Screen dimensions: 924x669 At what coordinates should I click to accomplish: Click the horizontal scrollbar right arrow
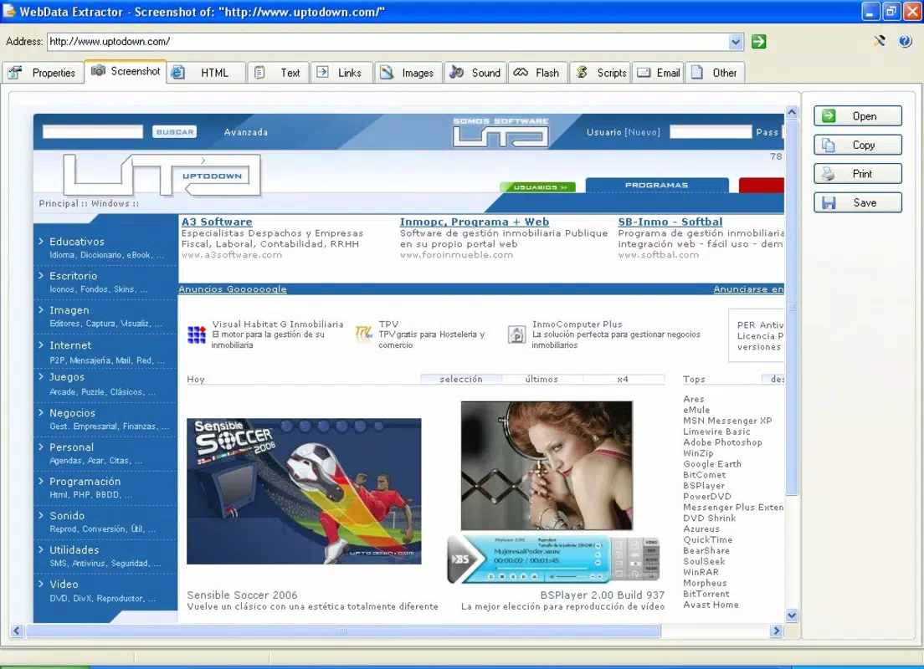(x=776, y=631)
